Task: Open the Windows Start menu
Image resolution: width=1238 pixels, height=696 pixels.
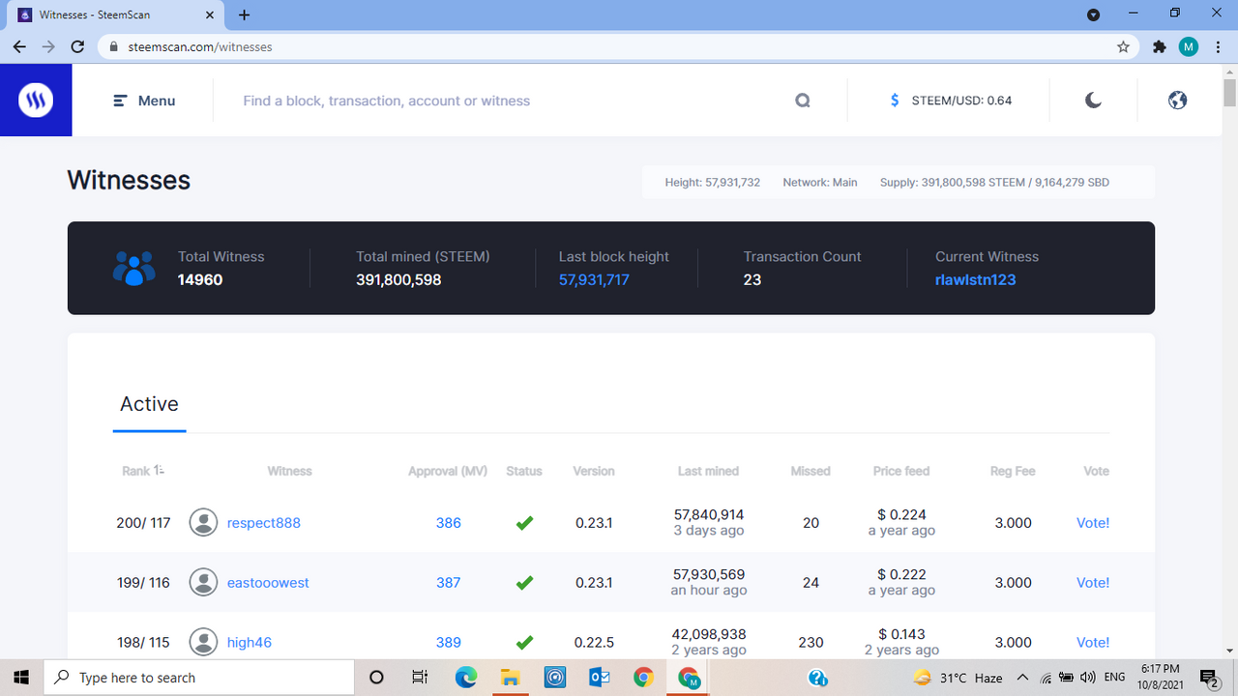Action: (21, 677)
